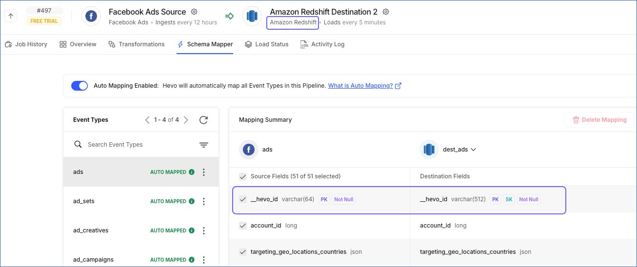The image size is (637, 267).
Task: Select the ad_campaigns event type
Action: (141, 260)
